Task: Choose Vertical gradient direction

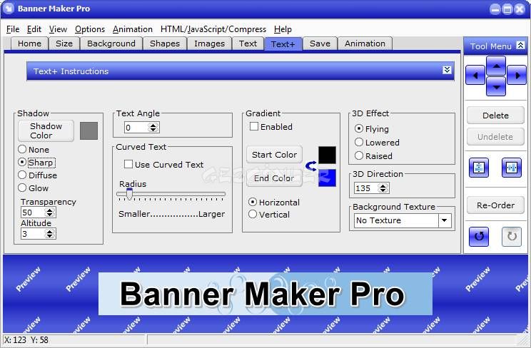Action: 252,214
